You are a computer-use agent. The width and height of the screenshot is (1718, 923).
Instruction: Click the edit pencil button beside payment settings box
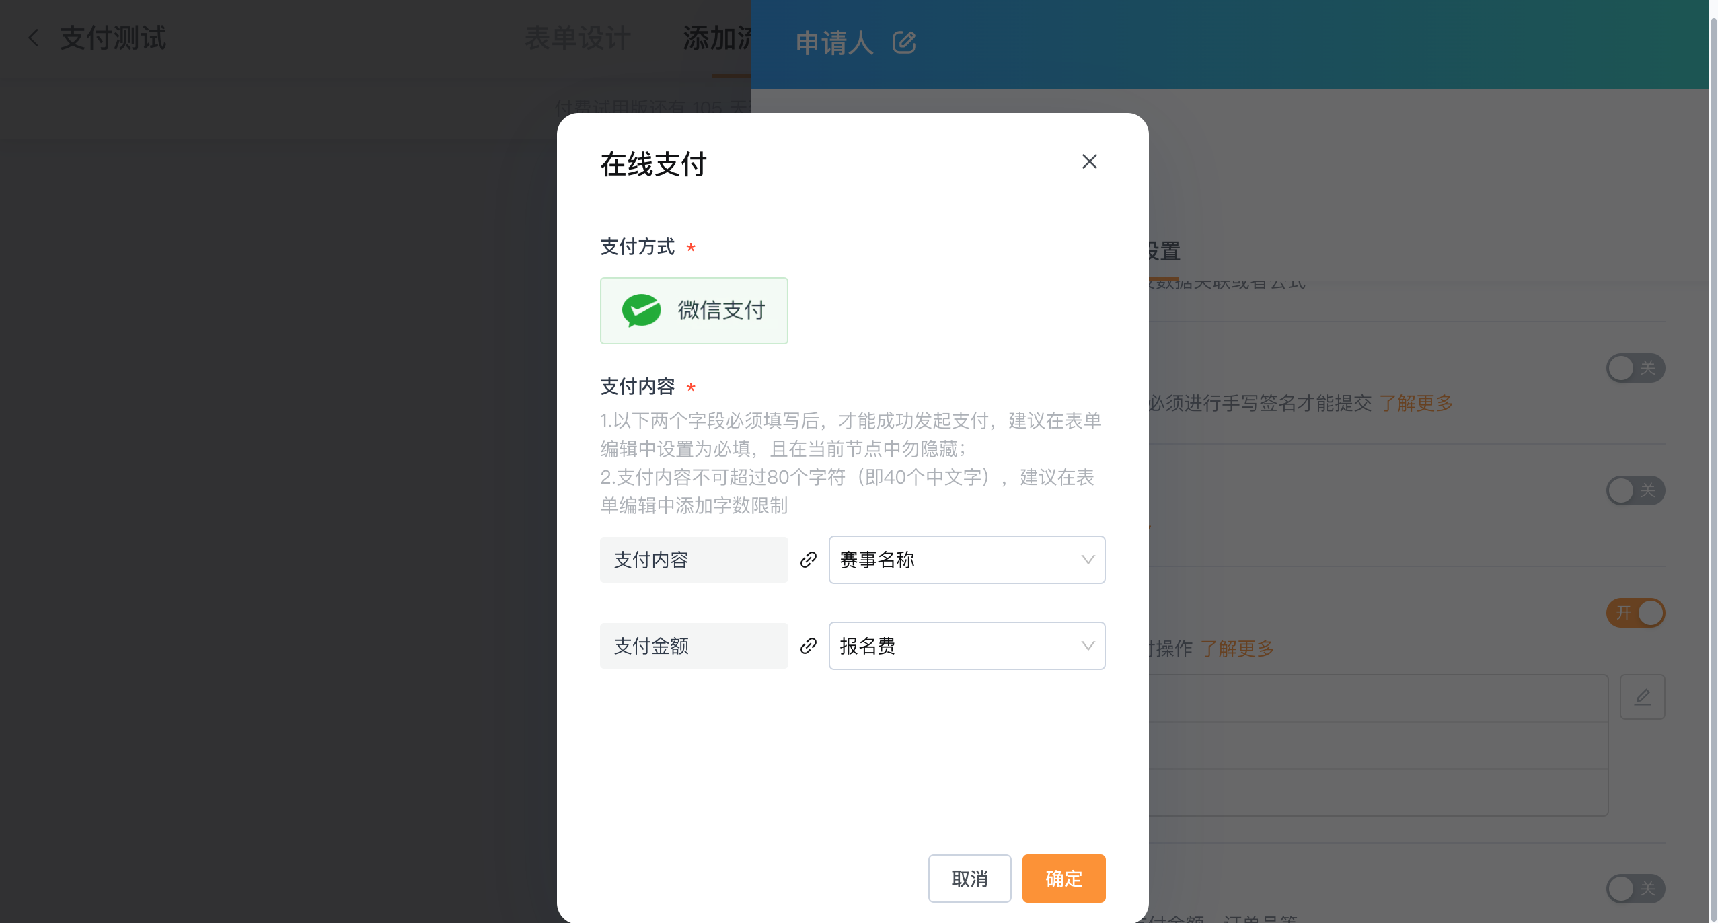[1642, 697]
